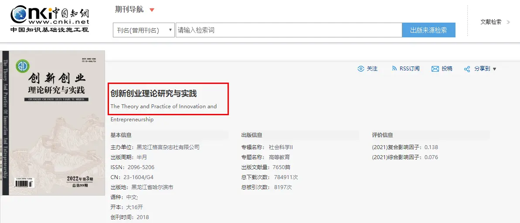Open the 期刊导航 navigation menu
520x223 pixels.
click(x=129, y=10)
